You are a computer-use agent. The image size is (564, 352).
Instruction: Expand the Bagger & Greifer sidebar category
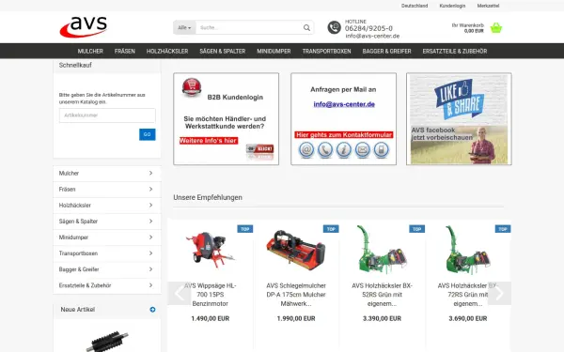[x=107, y=269]
